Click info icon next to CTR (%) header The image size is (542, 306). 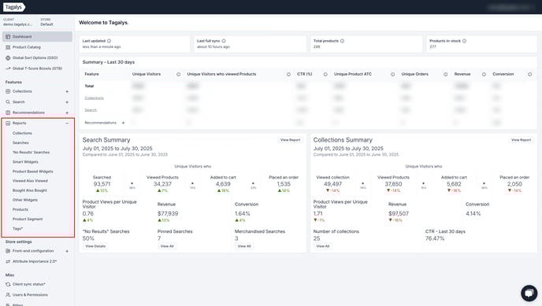(325, 74)
